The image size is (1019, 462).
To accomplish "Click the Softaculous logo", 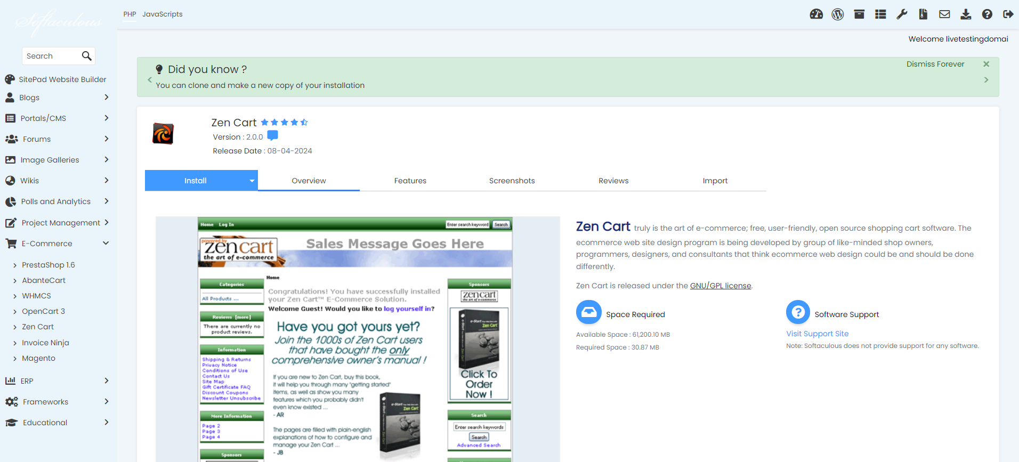I will tap(58, 22).
